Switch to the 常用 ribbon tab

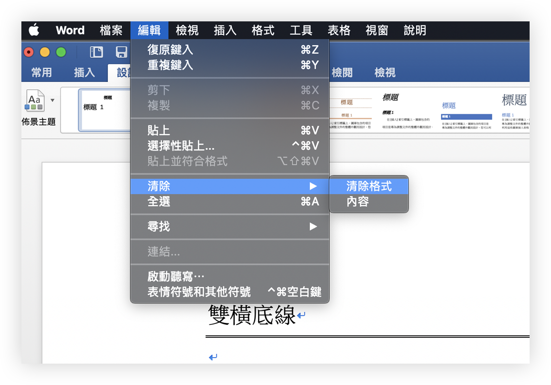coord(42,73)
